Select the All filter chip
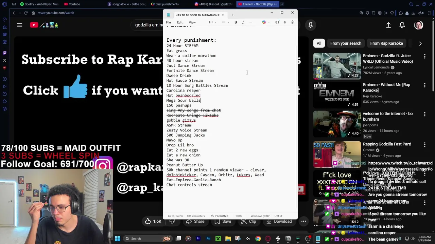435x244 pixels. 319,43
